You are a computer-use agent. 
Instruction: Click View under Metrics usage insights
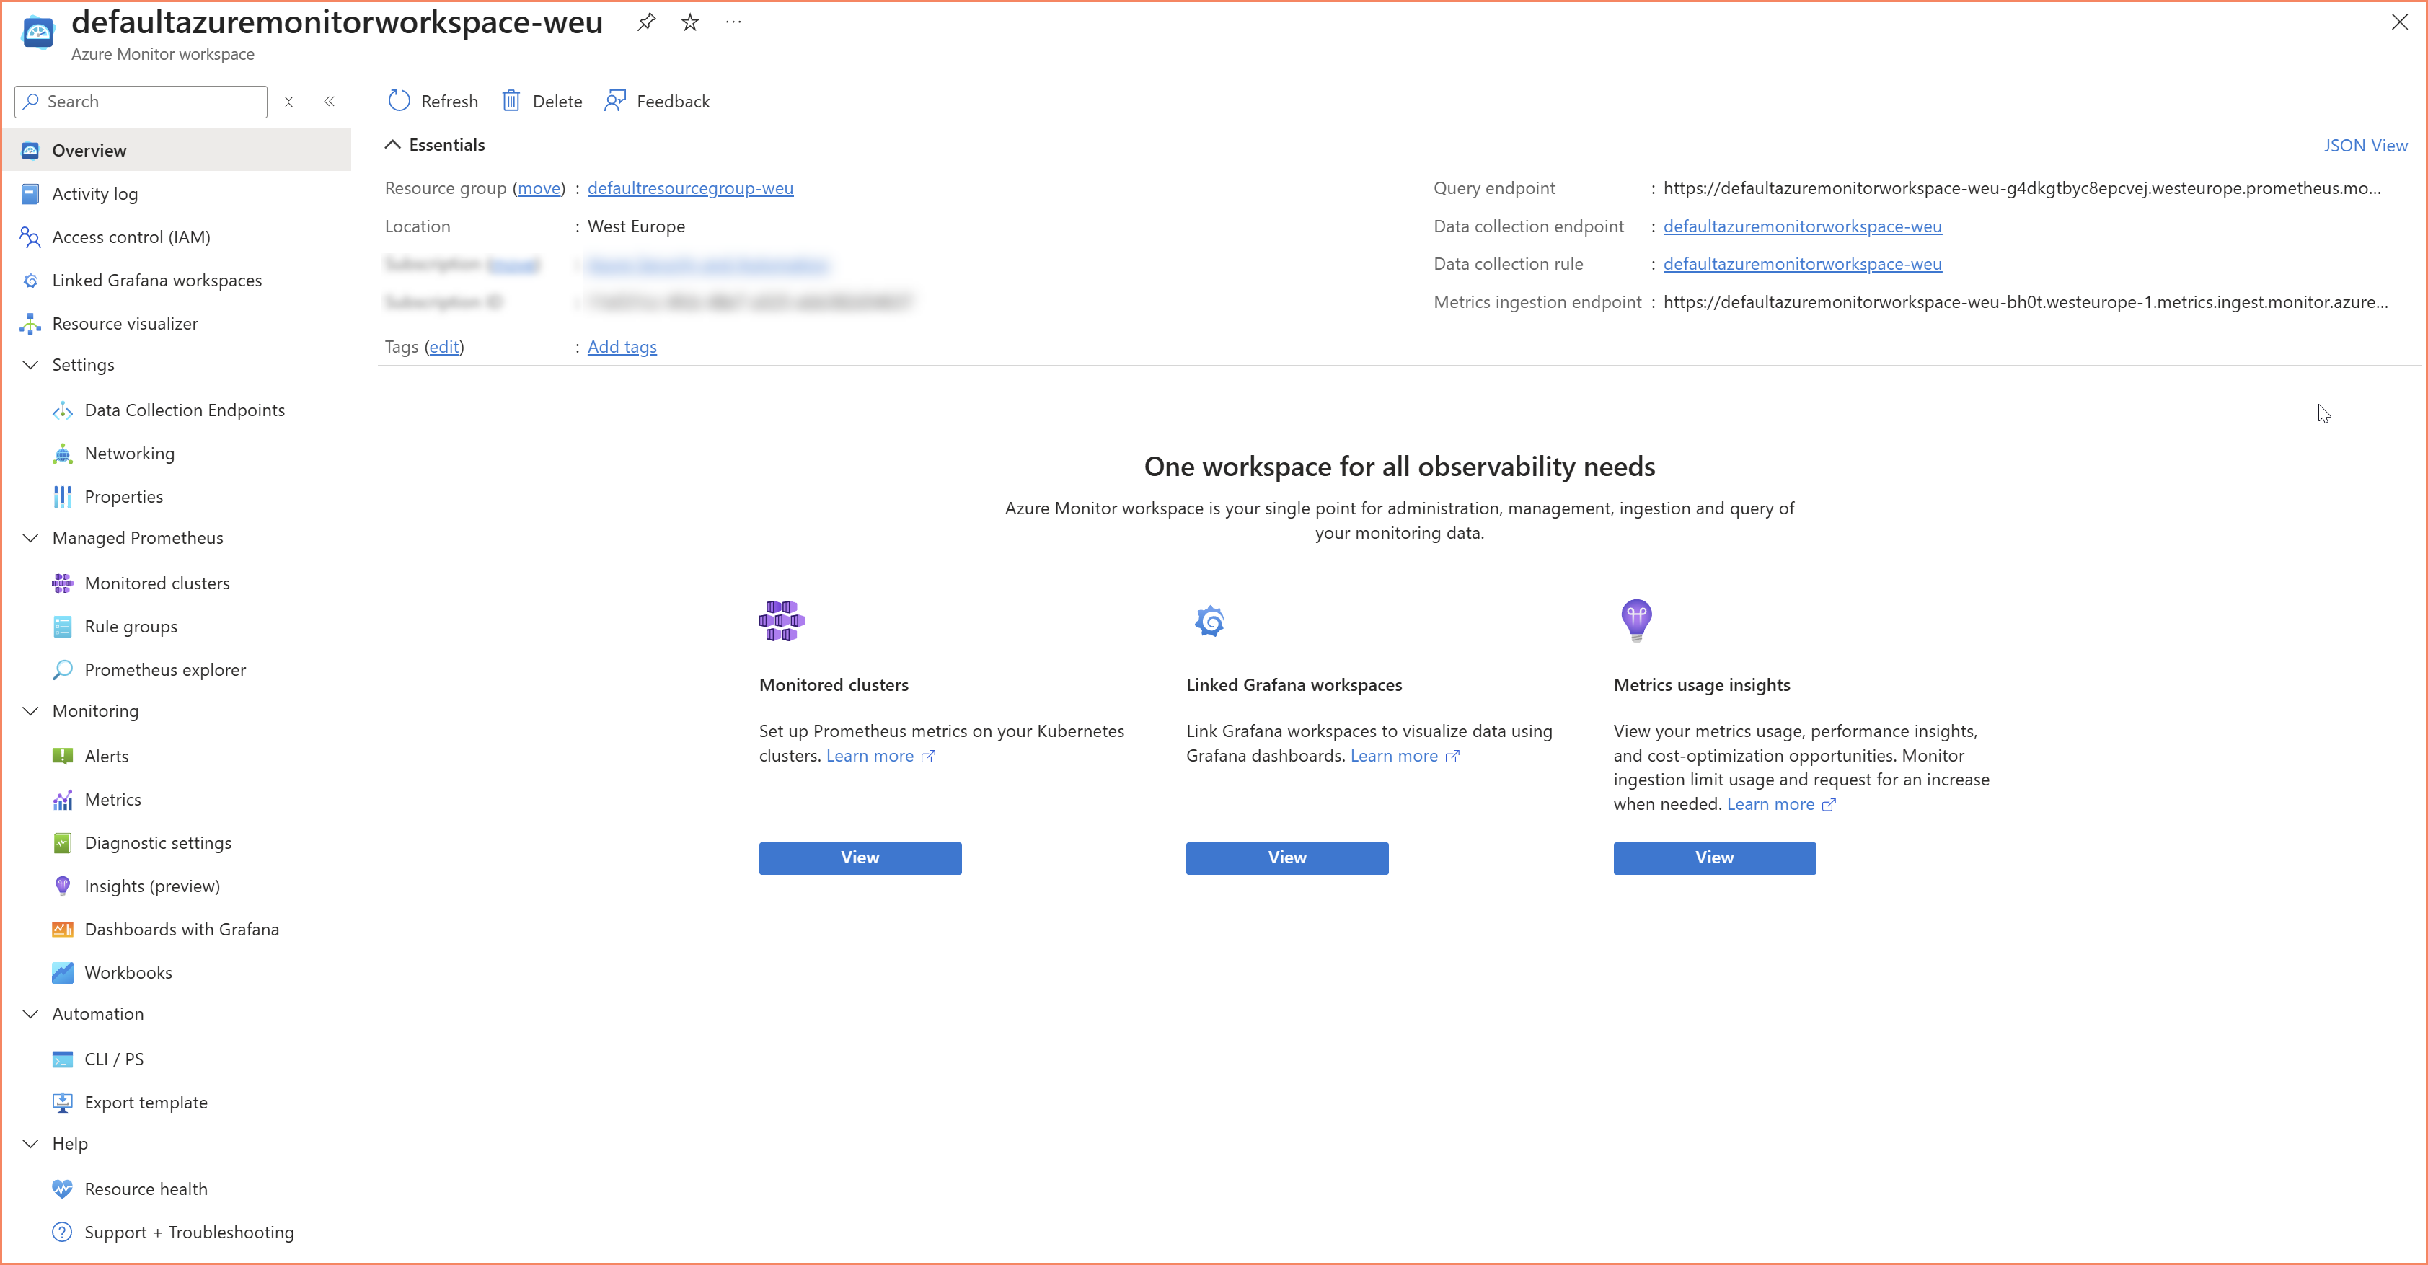click(x=1713, y=858)
